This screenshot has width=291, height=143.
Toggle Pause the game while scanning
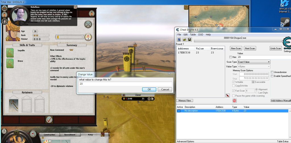234,96
